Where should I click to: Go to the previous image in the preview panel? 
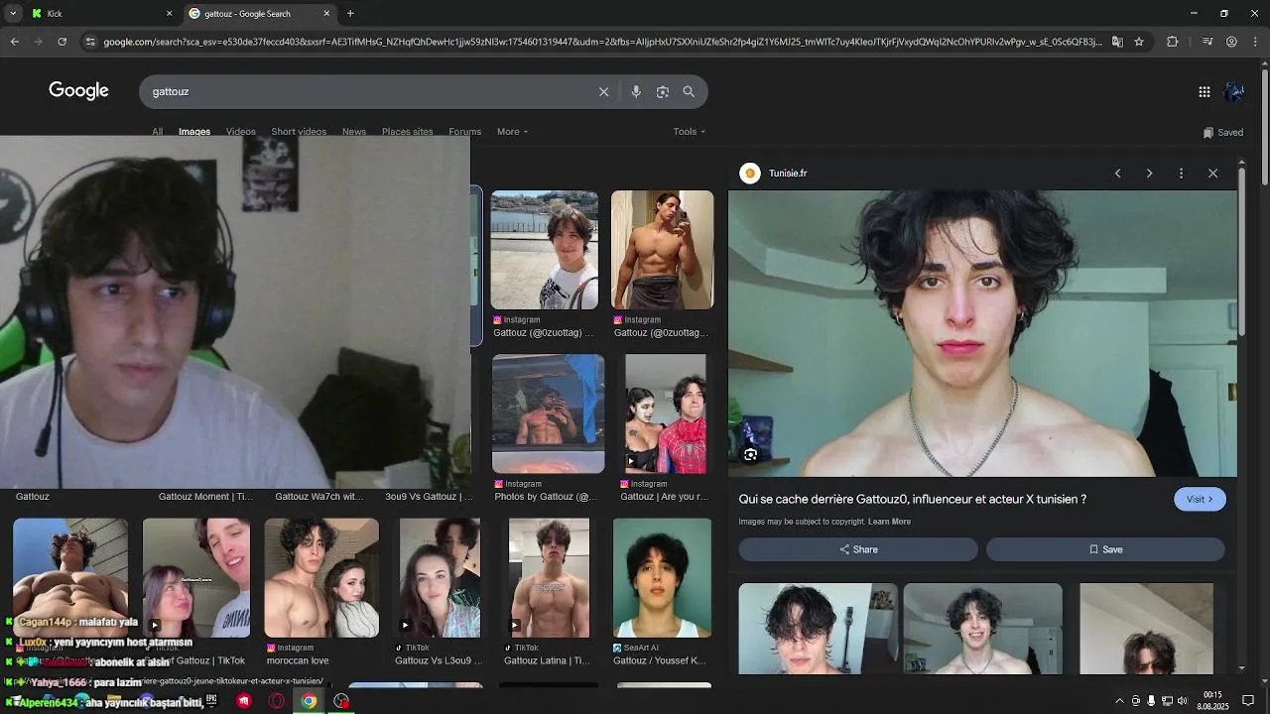click(1117, 173)
